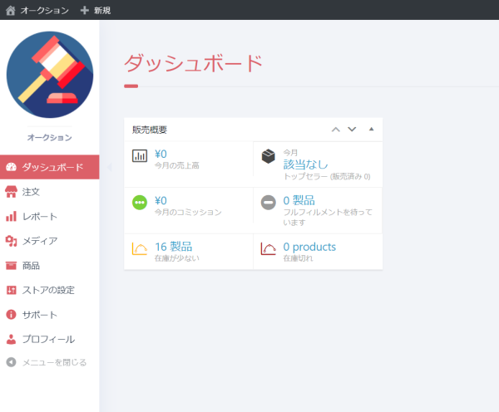Viewport: 499px width, 412px height.
Task: Click archive box icon beside 商品
Action: 11,266
